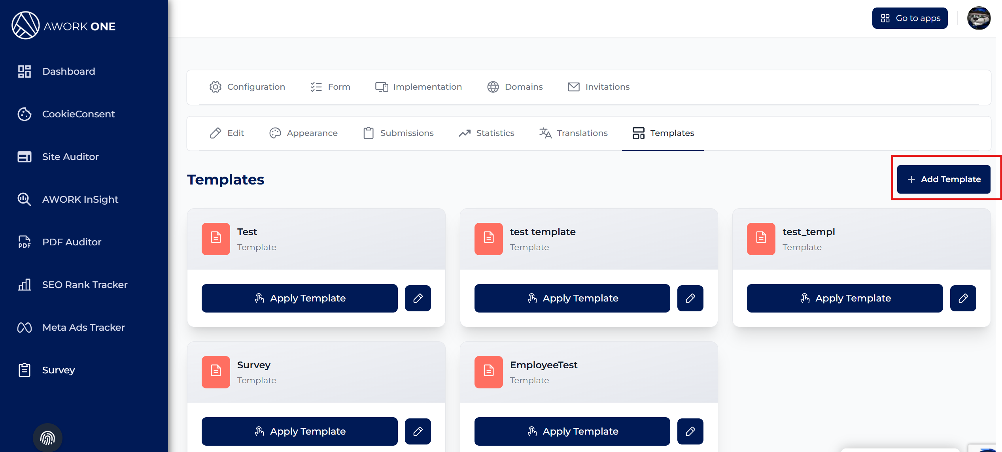Click the red document icon on Survey card
The height and width of the screenshot is (452, 1002).
tap(216, 371)
